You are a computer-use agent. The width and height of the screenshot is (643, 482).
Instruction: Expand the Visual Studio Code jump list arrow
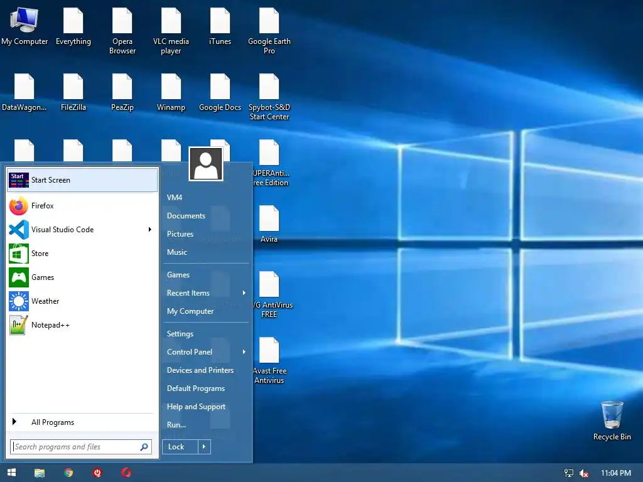pos(150,230)
